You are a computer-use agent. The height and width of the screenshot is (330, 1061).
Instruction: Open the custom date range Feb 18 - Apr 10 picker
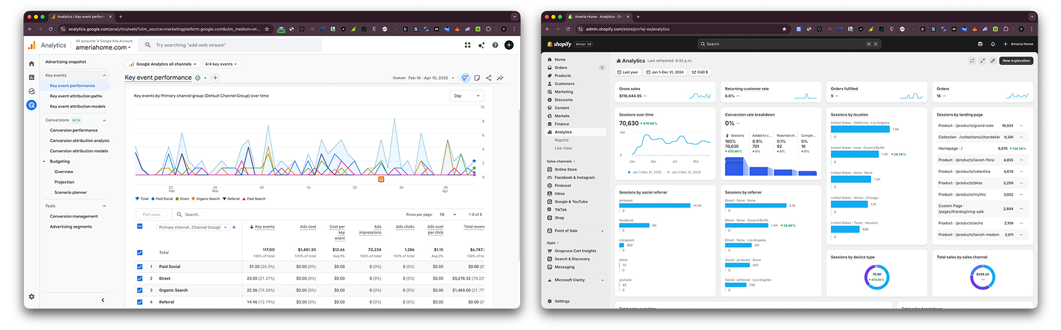424,78
